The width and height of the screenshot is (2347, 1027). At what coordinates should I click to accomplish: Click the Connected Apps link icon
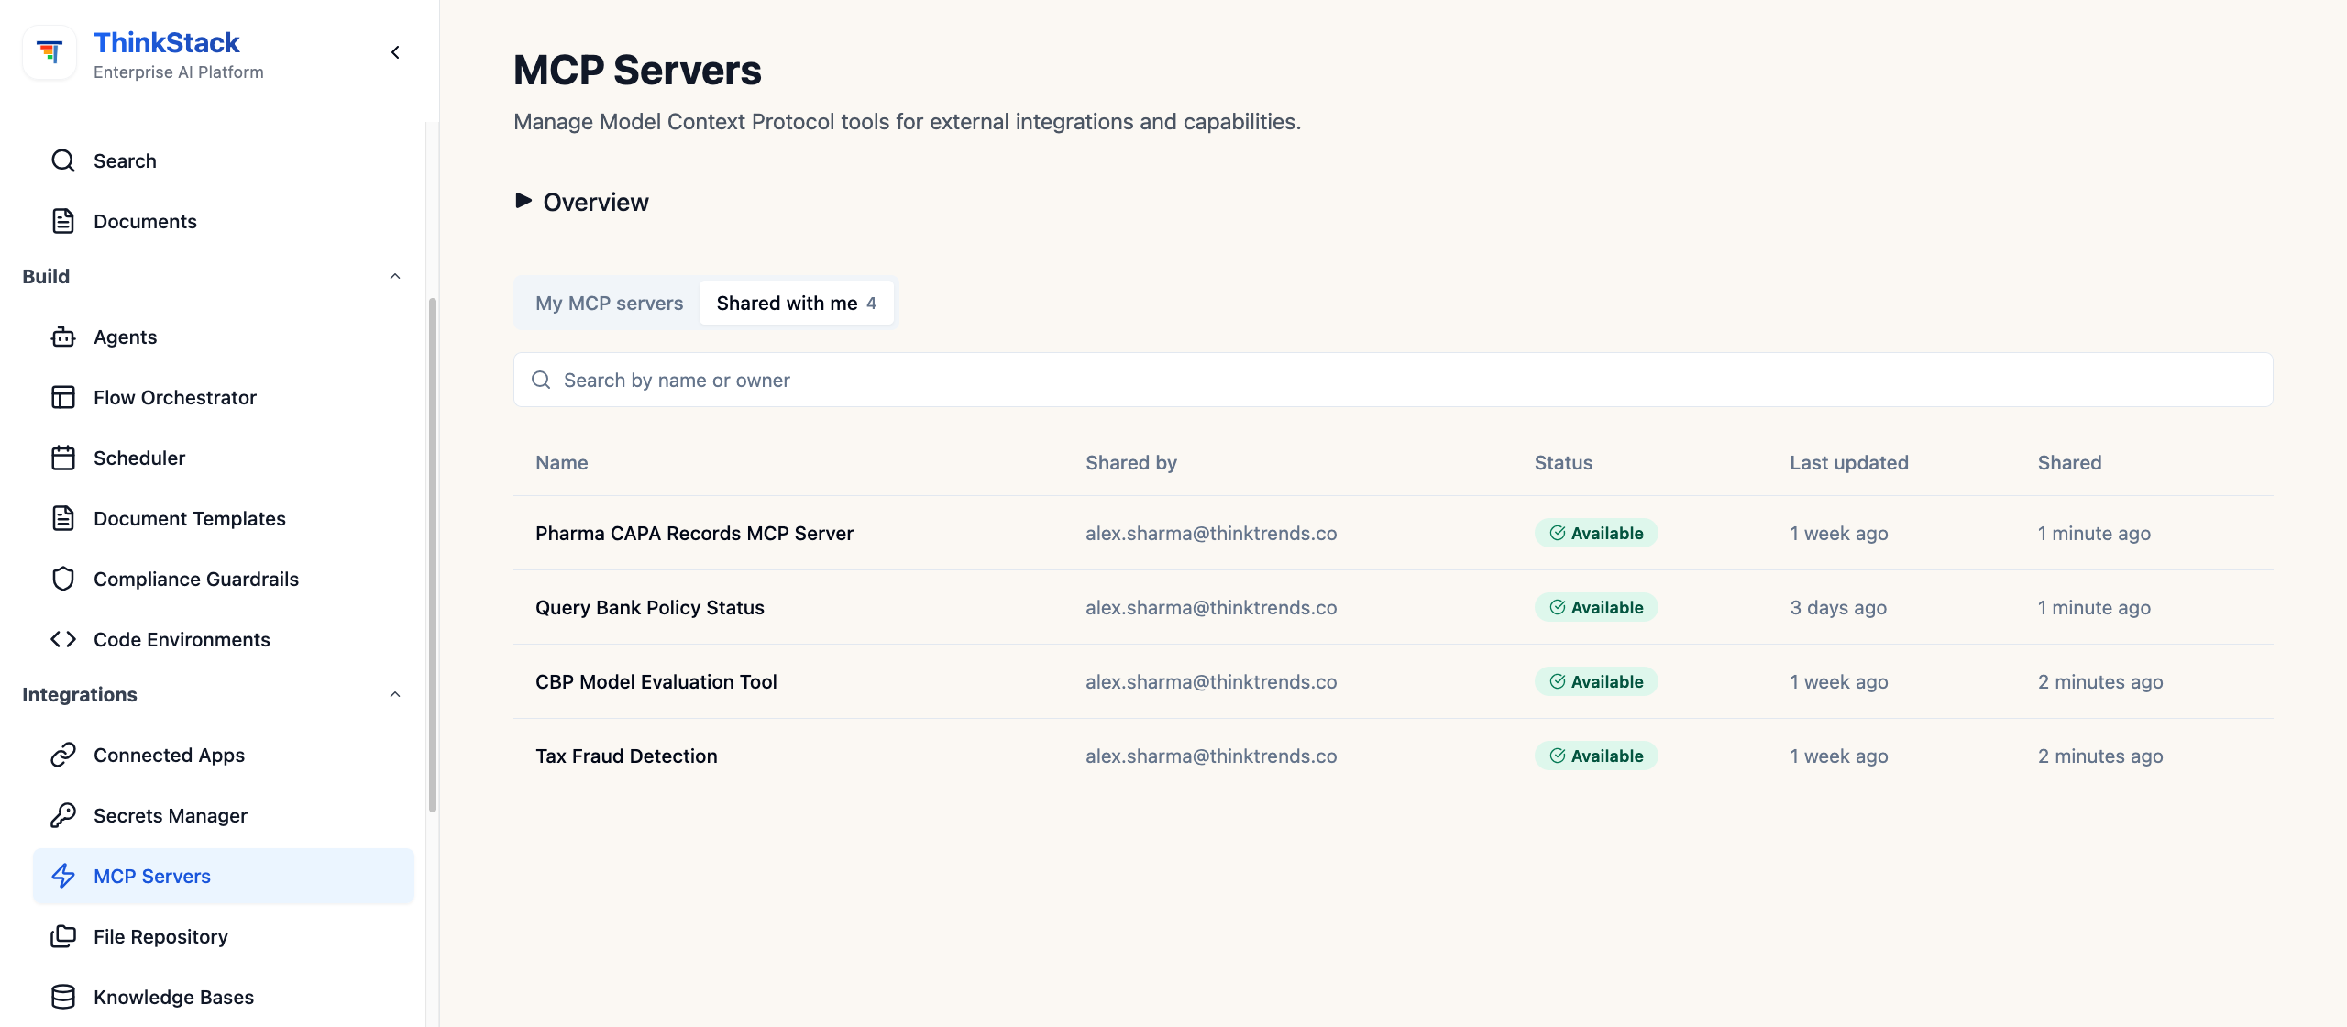[63, 756]
